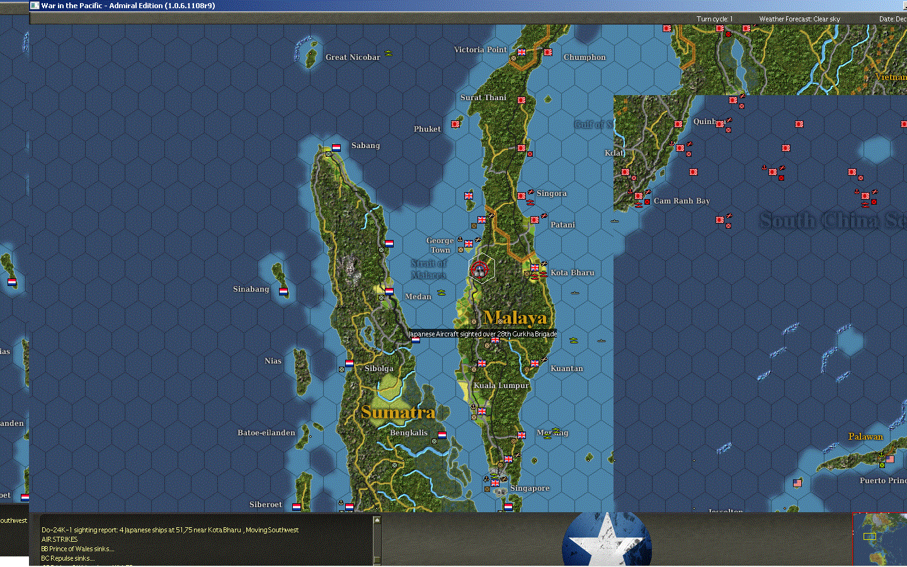Click the world minimap thumbnail
The width and height of the screenshot is (907, 567).
tap(881, 539)
